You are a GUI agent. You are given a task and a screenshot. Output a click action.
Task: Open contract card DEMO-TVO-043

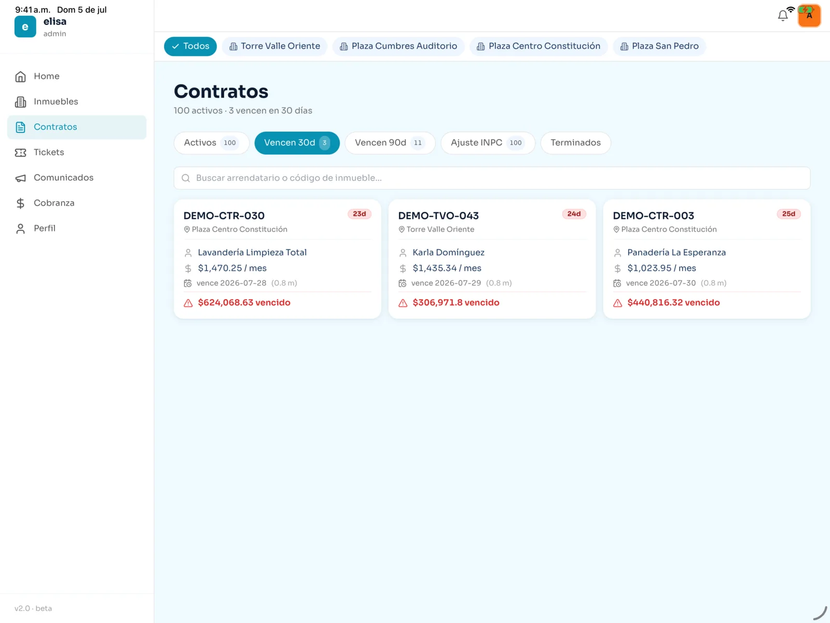point(492,259)
